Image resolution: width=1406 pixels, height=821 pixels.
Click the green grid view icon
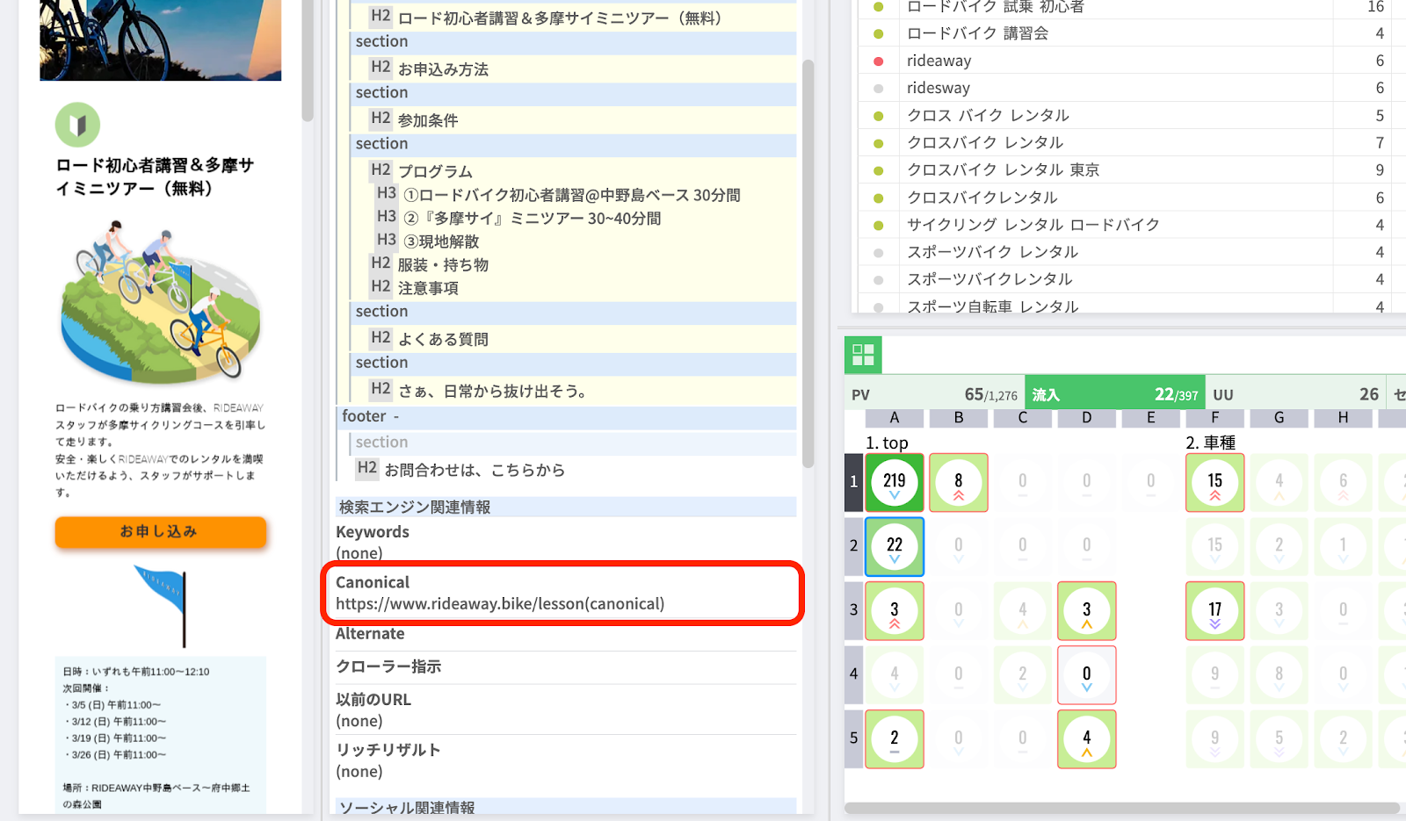click(x=863, y=355)
